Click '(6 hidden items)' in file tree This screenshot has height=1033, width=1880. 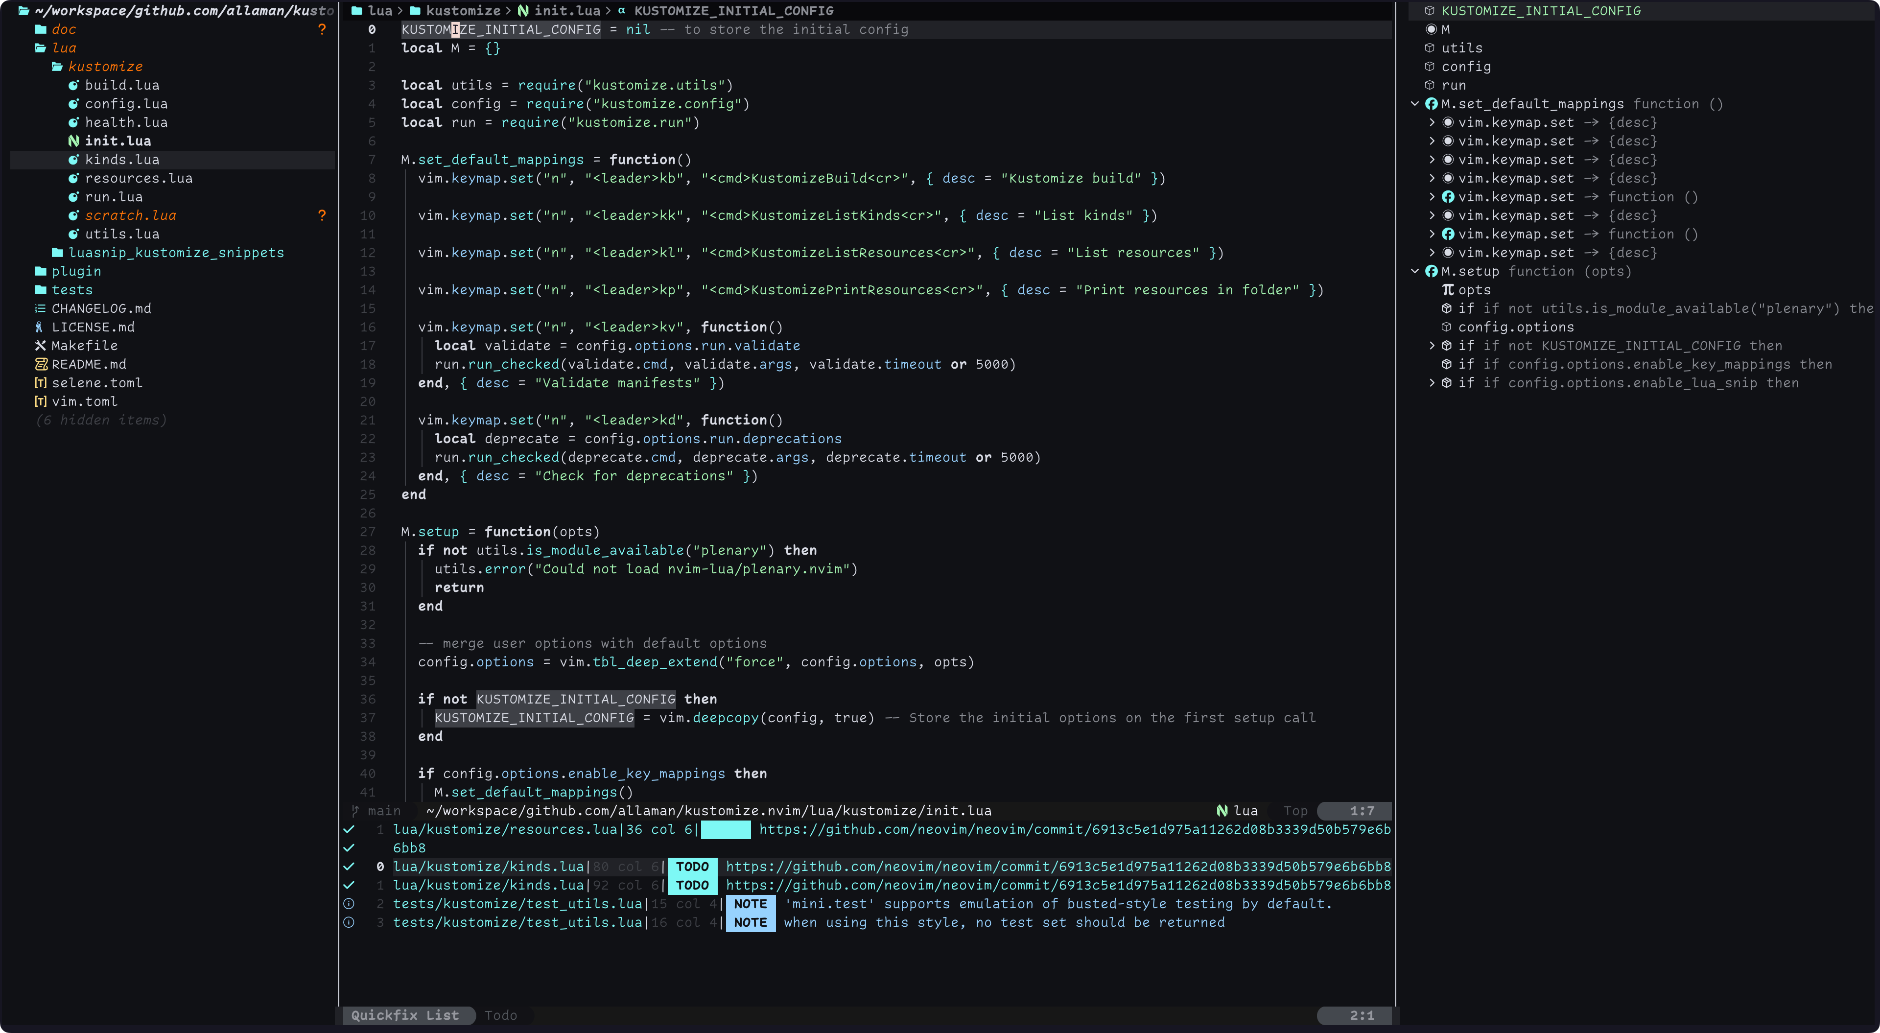pos(101,420)
